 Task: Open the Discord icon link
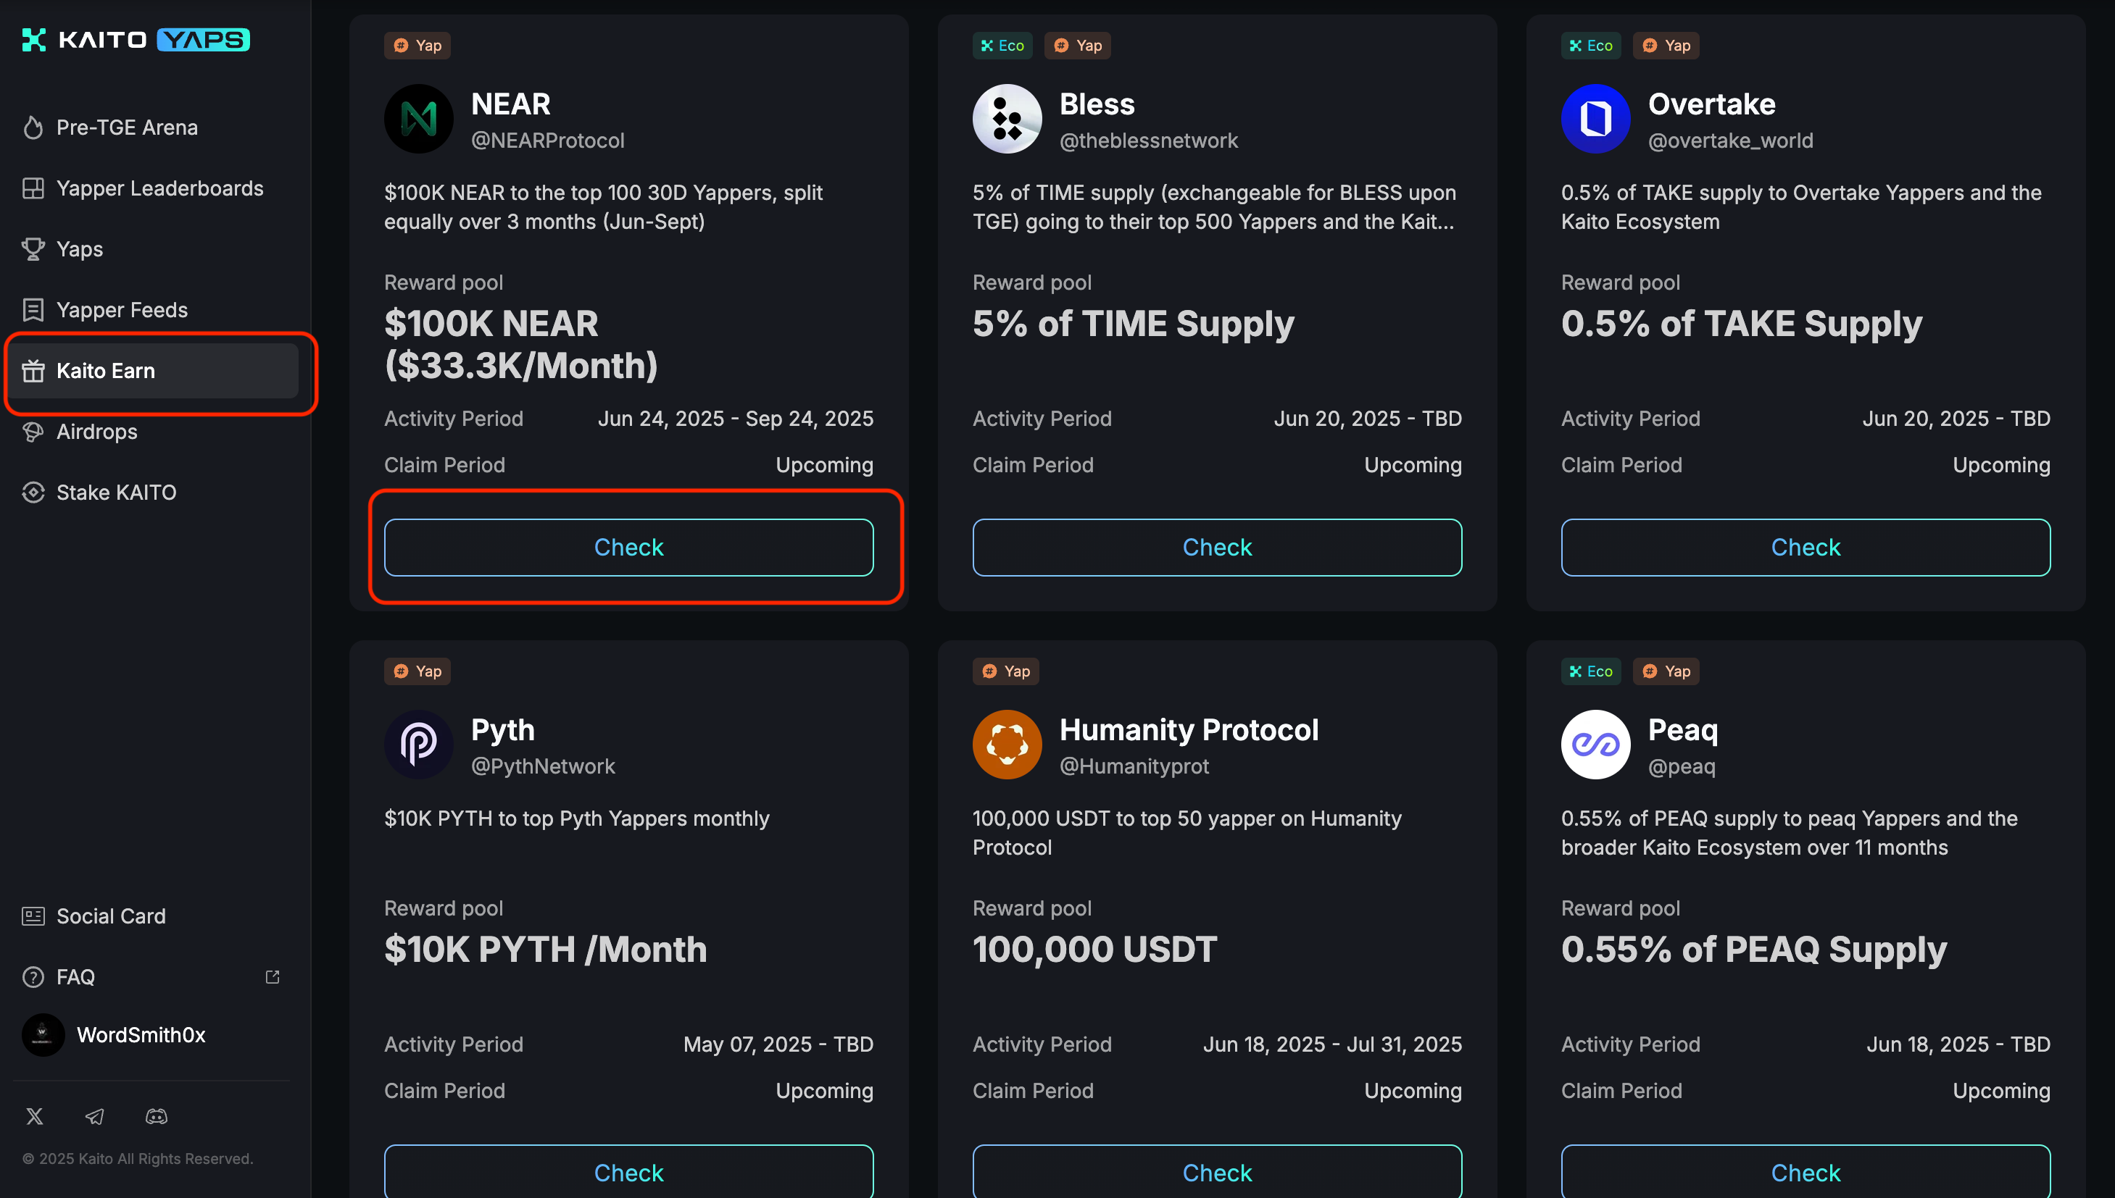click(157, 1115)
